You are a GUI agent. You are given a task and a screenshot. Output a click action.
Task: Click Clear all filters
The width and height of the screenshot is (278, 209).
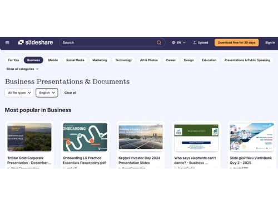(70, 93)
